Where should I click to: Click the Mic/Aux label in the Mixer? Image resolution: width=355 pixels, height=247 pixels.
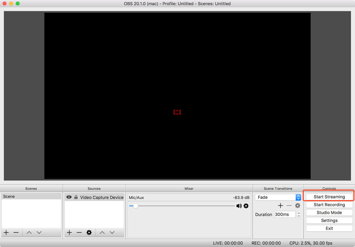tap(136, 198)
